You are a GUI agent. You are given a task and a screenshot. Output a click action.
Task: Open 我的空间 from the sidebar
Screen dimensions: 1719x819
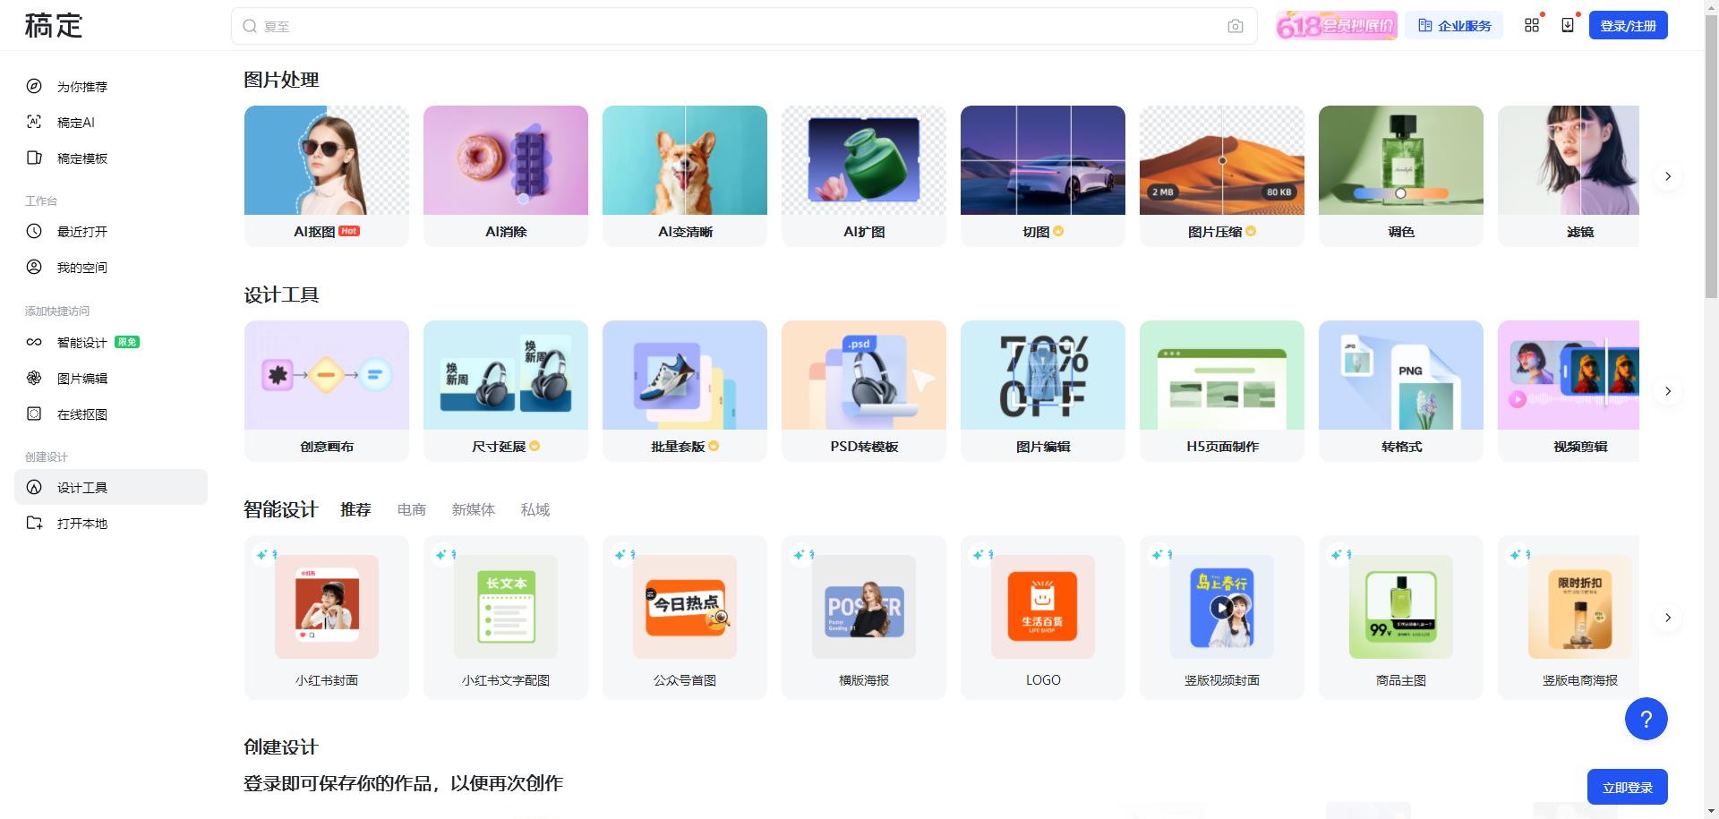pyautogui.click(x=81, y=267)
